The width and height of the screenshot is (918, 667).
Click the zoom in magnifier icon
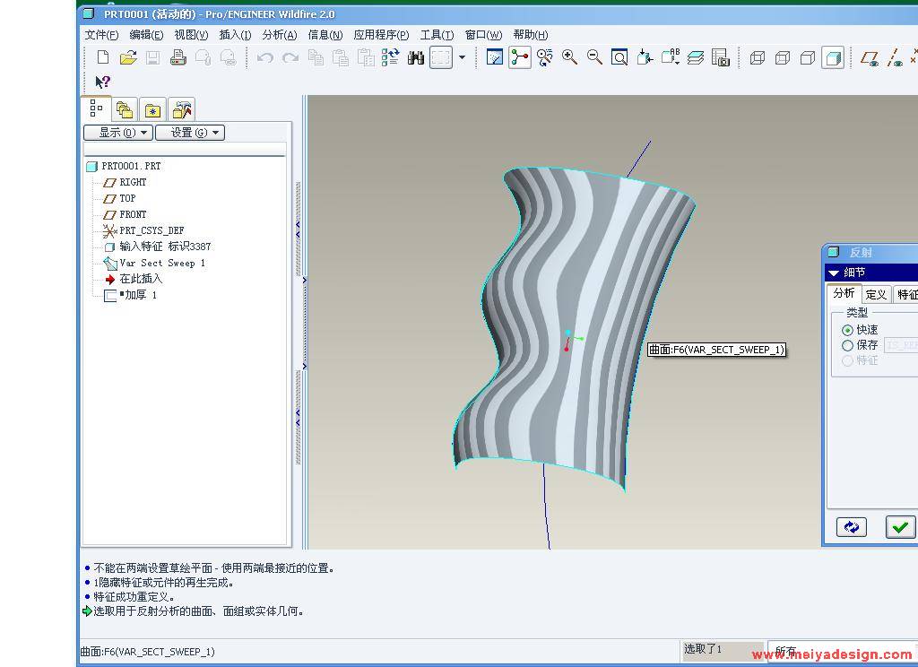(569, 58)
